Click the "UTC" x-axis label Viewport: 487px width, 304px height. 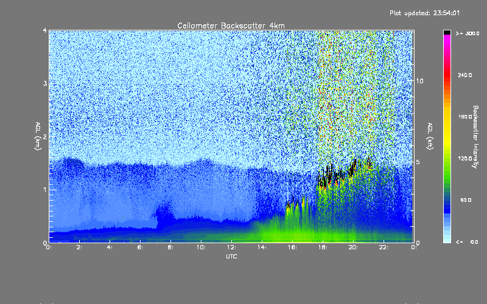click(231, 256)
